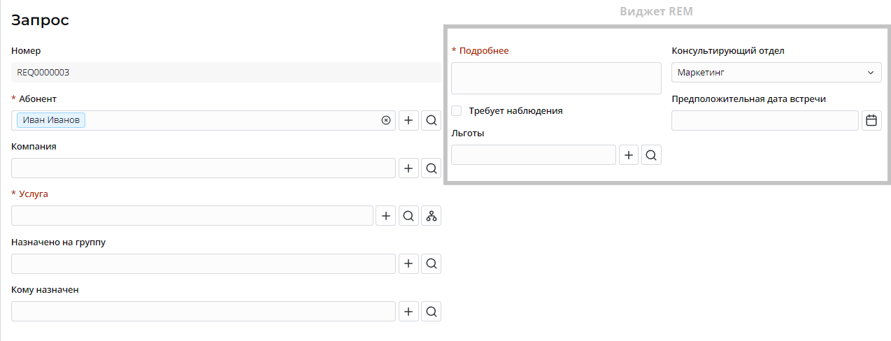Open search icon for Льготы field
Viewport: 891px width, 341px height.
(x=652, y=155)
